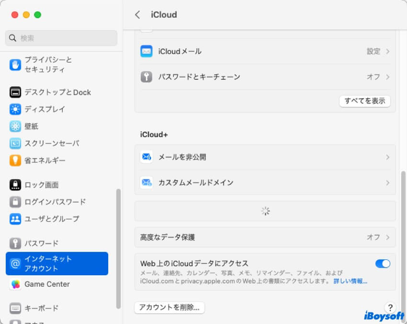Go back using the iCloud header arrow
407x324 pixels.
point(137,15)
